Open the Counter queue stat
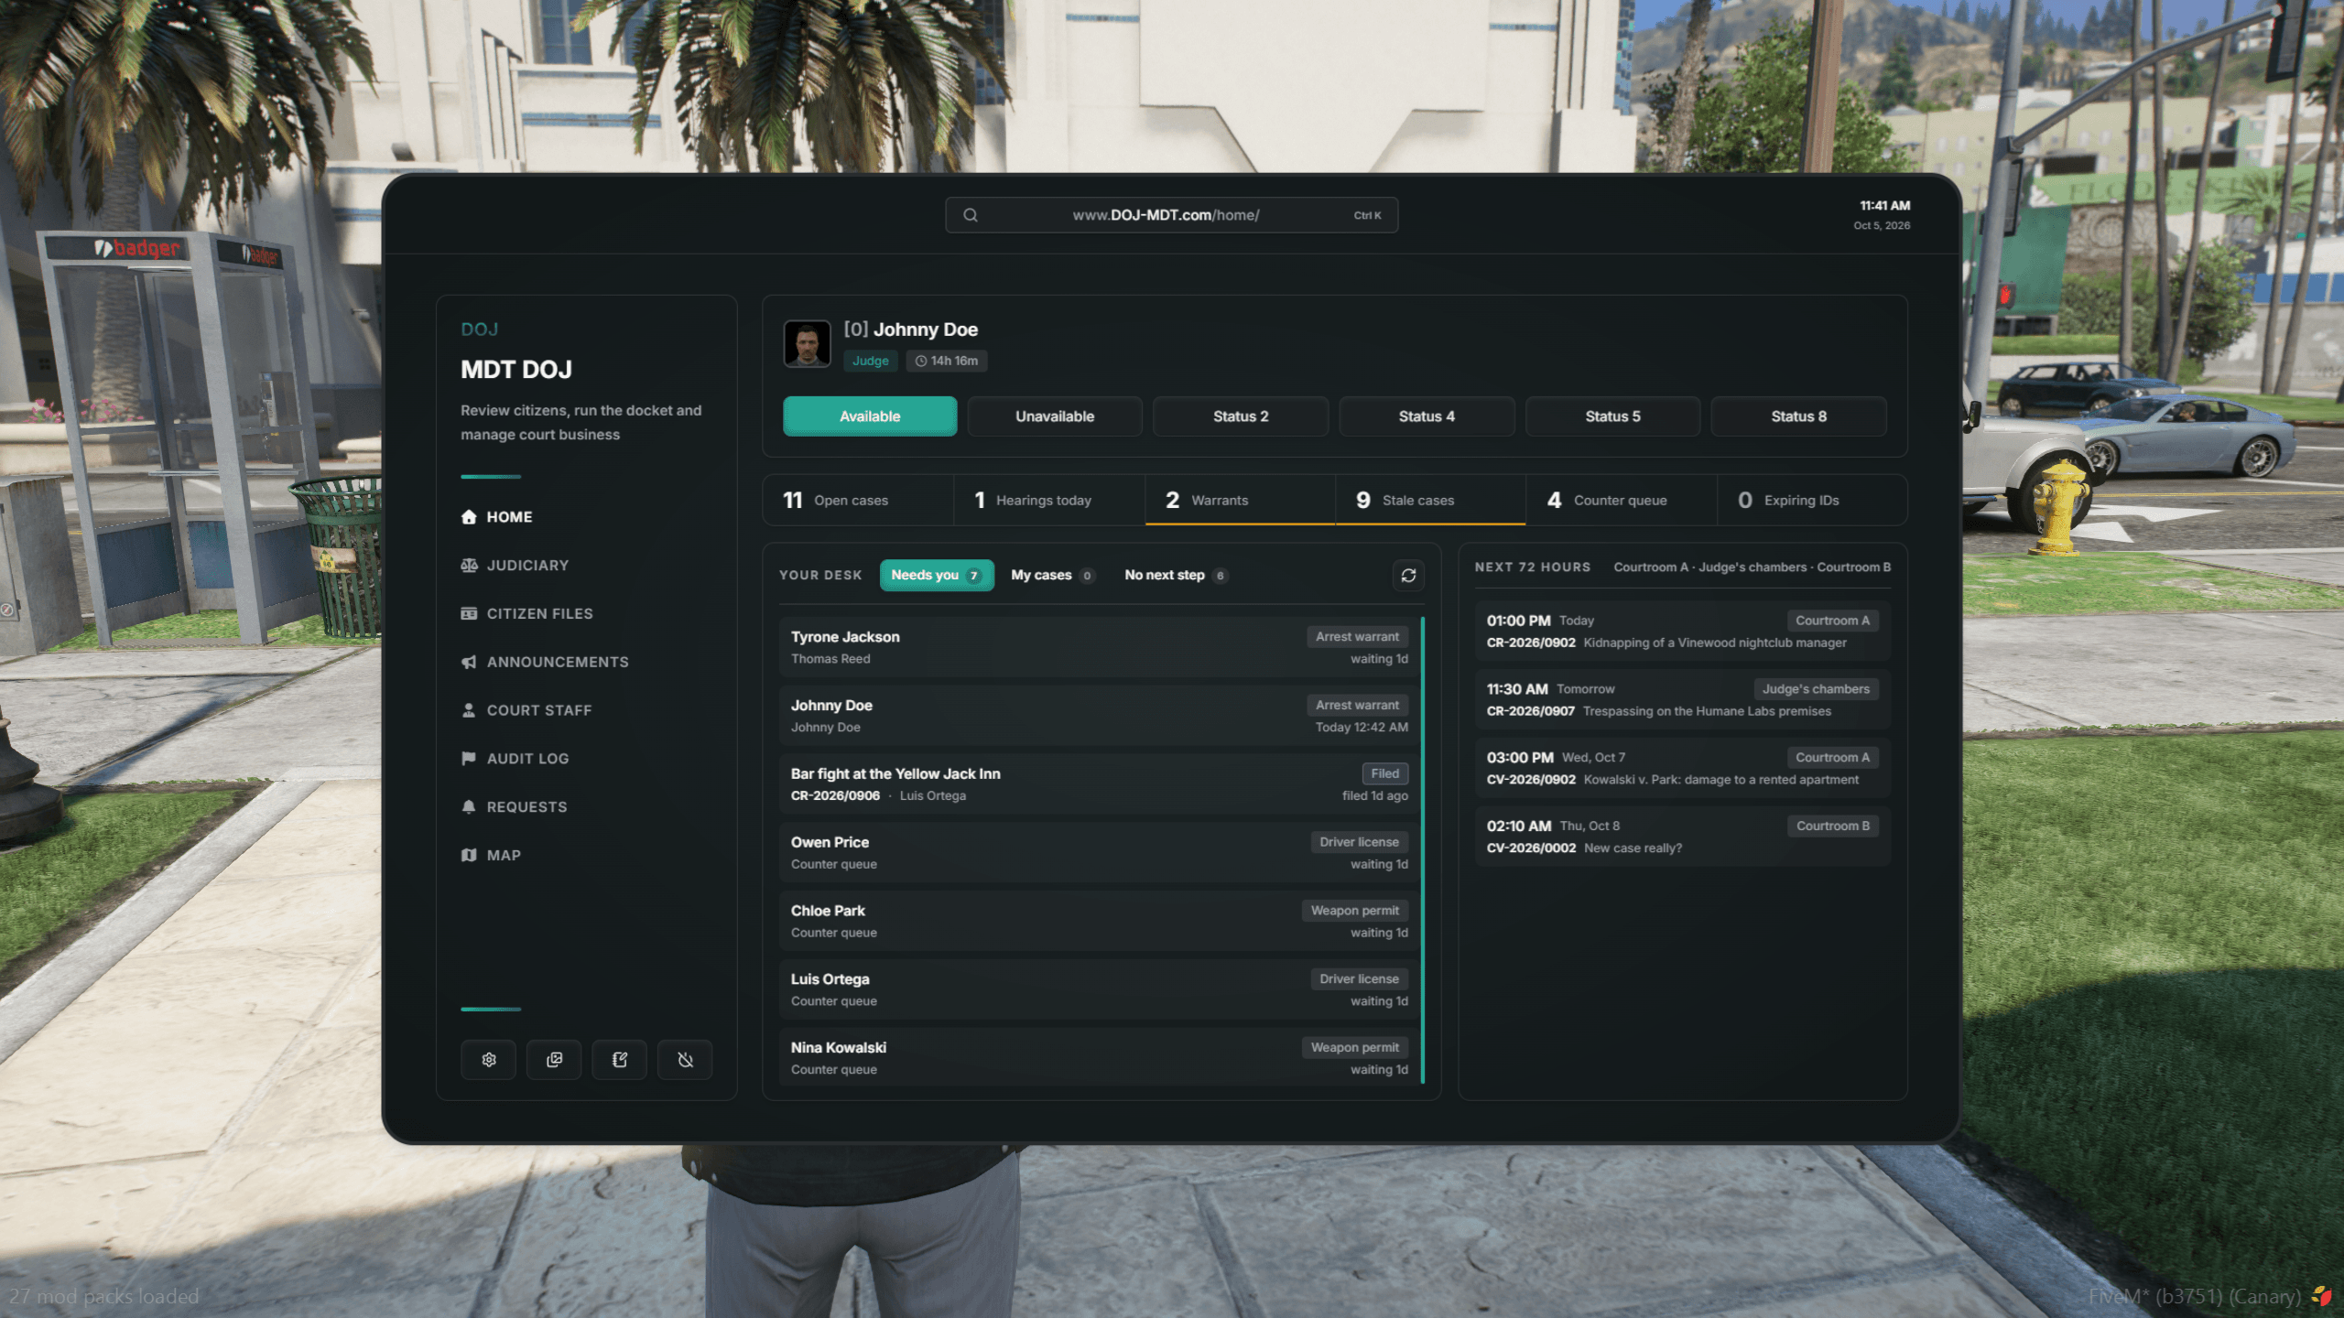Image resolution: width=2344 pixels, height=1318 pixels. pos(1622,500)
